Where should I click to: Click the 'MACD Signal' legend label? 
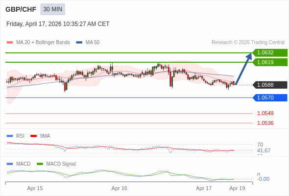(x=61, y=164)
